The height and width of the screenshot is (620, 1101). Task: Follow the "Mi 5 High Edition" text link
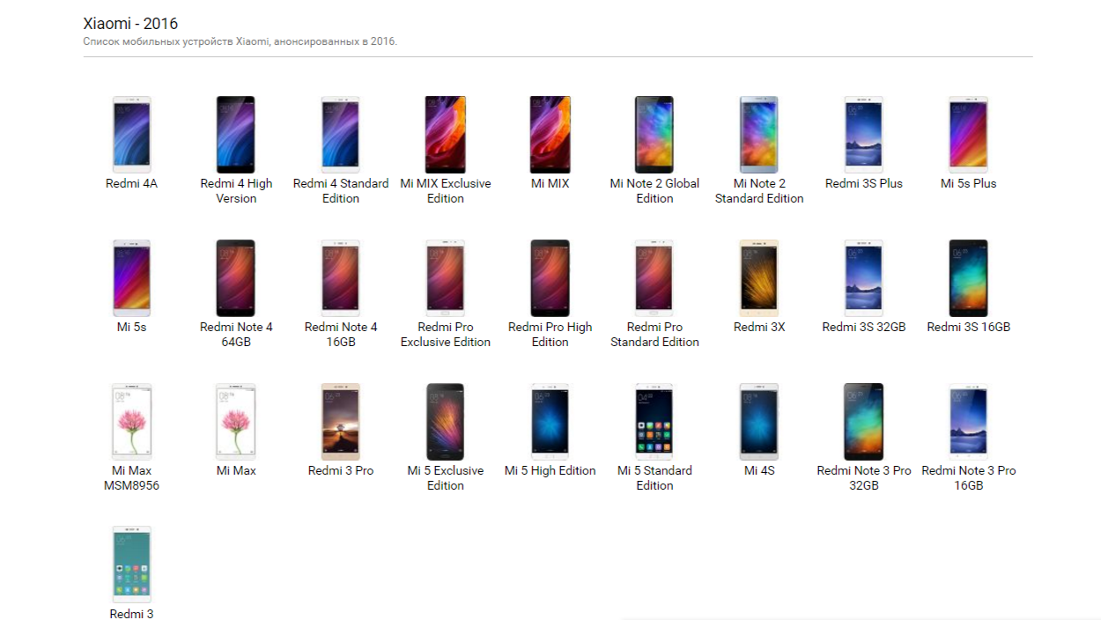tap(550, 471)
